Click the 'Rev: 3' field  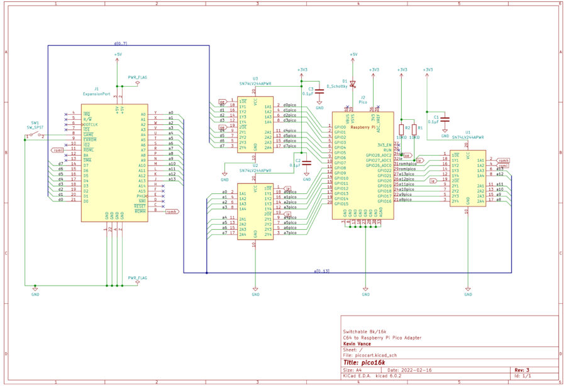(x=522, y=370)
